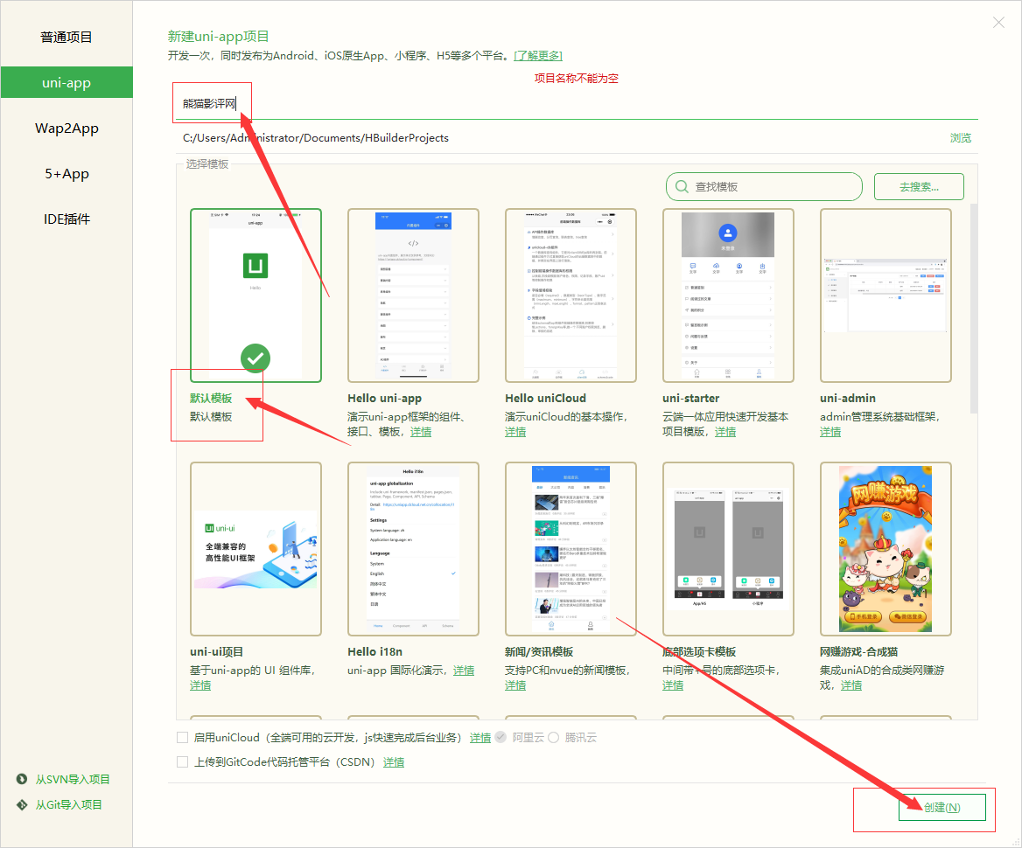The height and width of the screenshot is (848, 1022).
Task: Open the IDE插件 tab
Action: (x=66, y=219)
